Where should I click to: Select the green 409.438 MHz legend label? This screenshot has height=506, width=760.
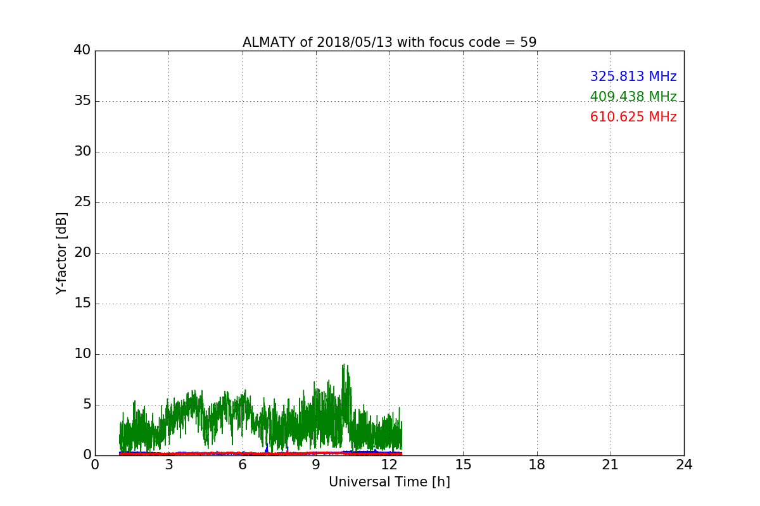point(633,97)
